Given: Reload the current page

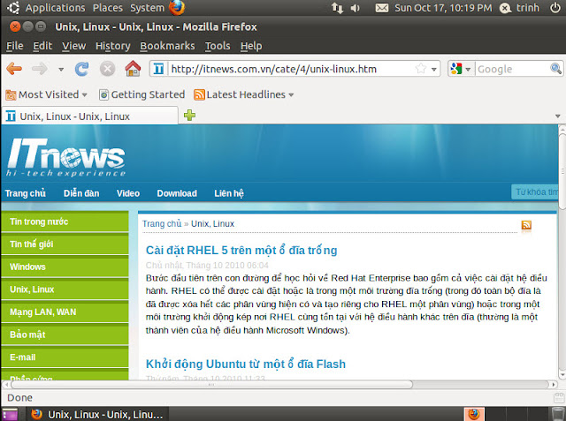Looking at the screenshot, I should point(82,69).
